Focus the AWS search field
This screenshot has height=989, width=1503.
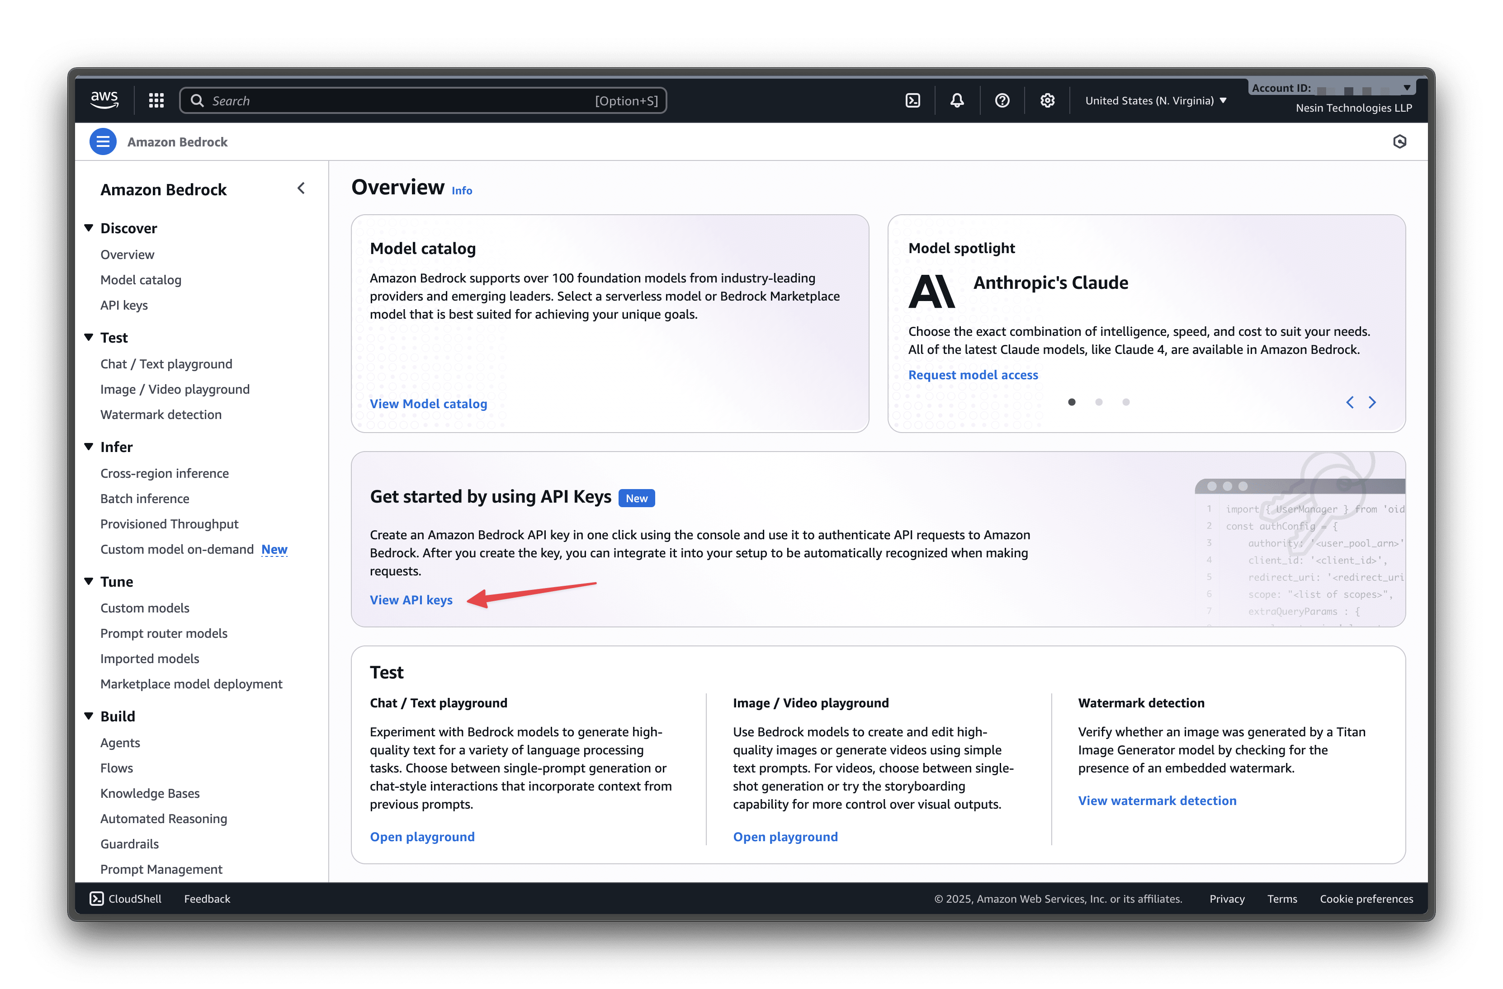(423, 100)
